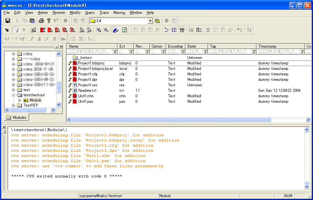This screenshot has width=313, height=200.
Task: Click the red slashed document magnifier icon
Action: tap(65, 30)
